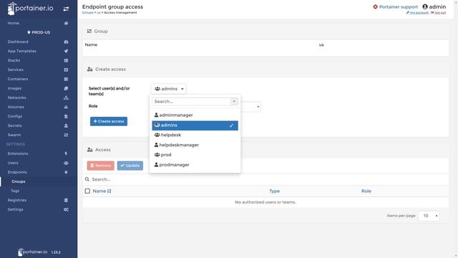
Task: Select prodmanager user option
Action: 195,165
